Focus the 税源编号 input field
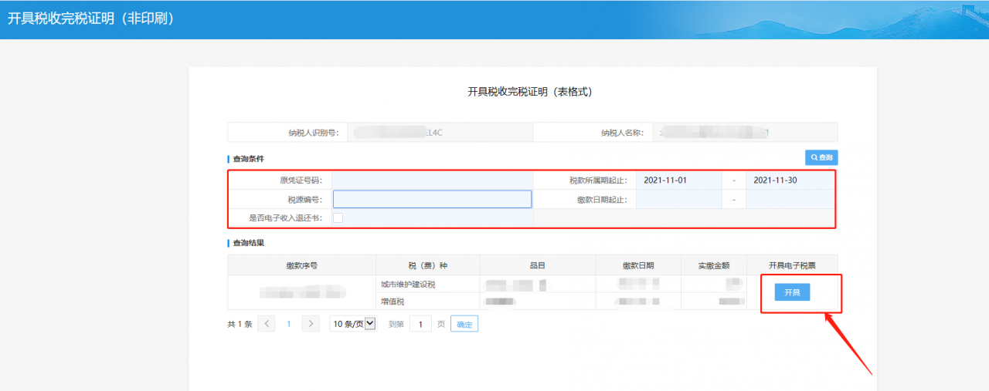The width and height of the screenshot is (989, 391). (x=432, y=199)
